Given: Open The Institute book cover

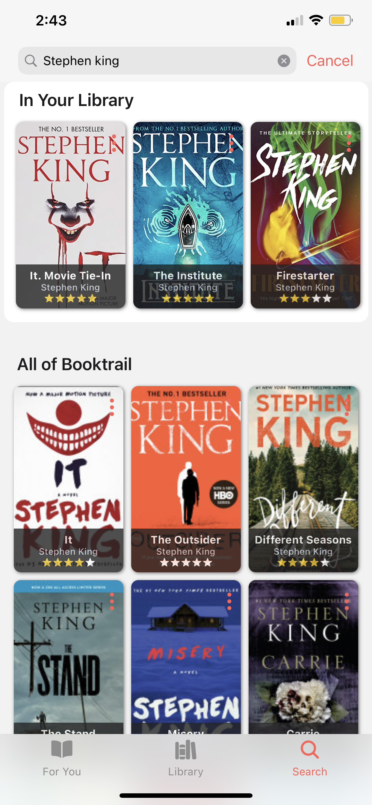Looking at the screenshot, I should [x=188, y=215].
